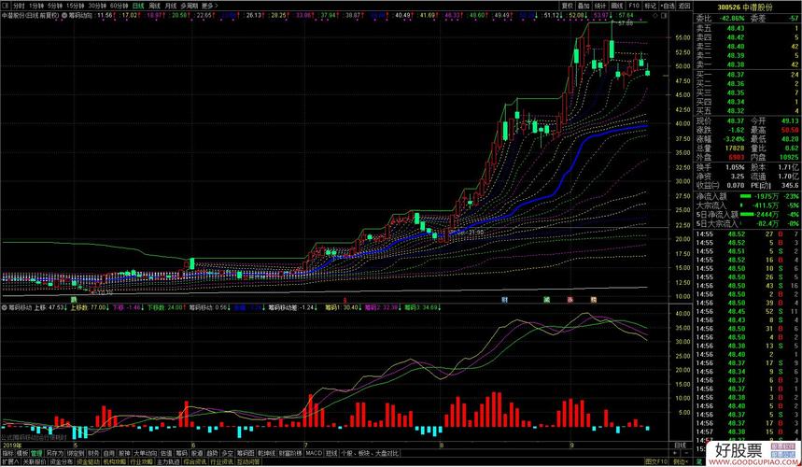
Task: Open the F10 company info
Action: (634, 6)
